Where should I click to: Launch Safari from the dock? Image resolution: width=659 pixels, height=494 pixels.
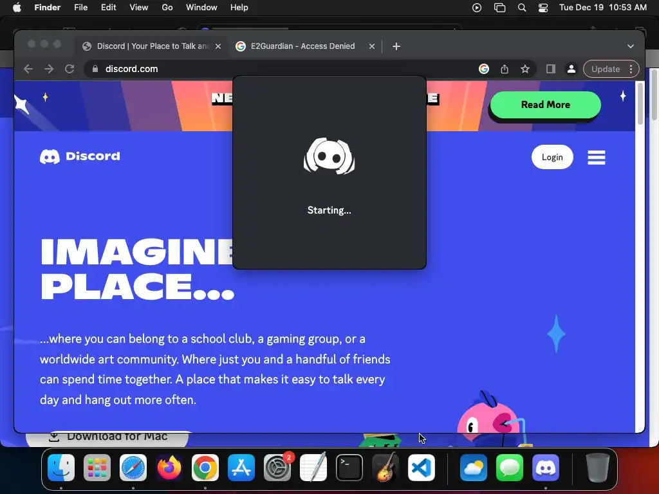click(x=133, y=468)
